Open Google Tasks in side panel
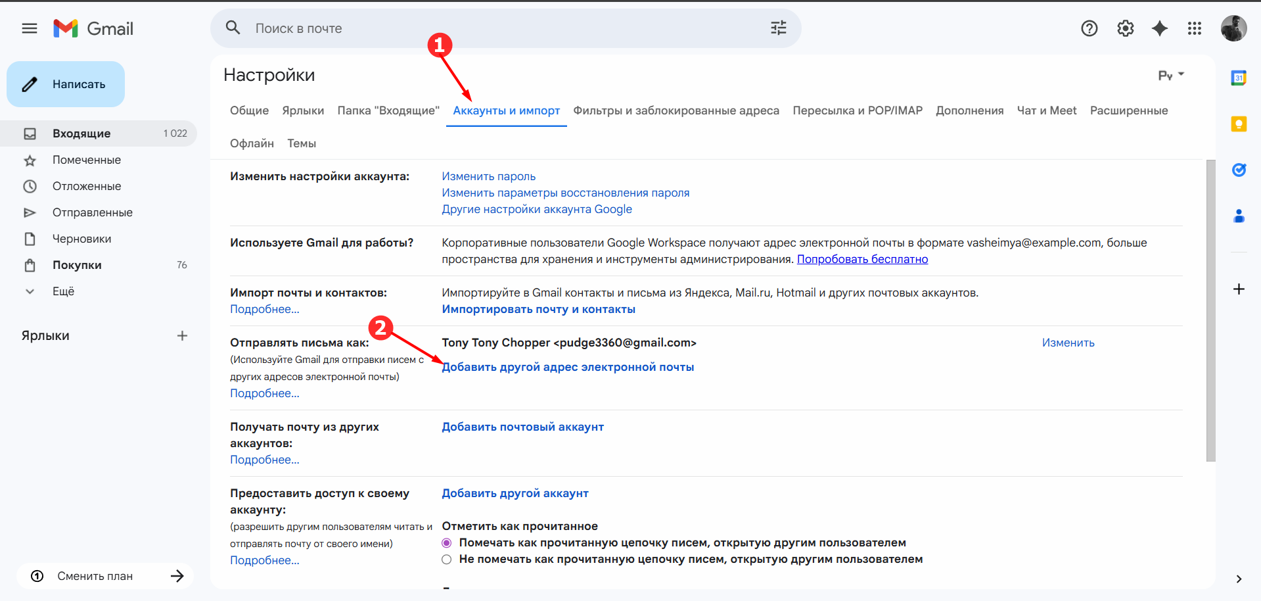Screen dimensions: 1261x601 click(x=1239, y=170)
